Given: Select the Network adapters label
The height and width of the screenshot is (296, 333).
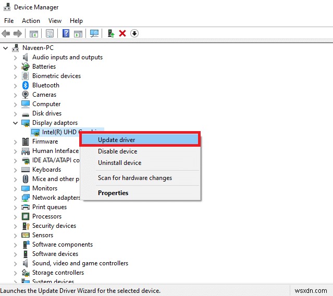Looking at the screenshot, I should click(56, 198).
